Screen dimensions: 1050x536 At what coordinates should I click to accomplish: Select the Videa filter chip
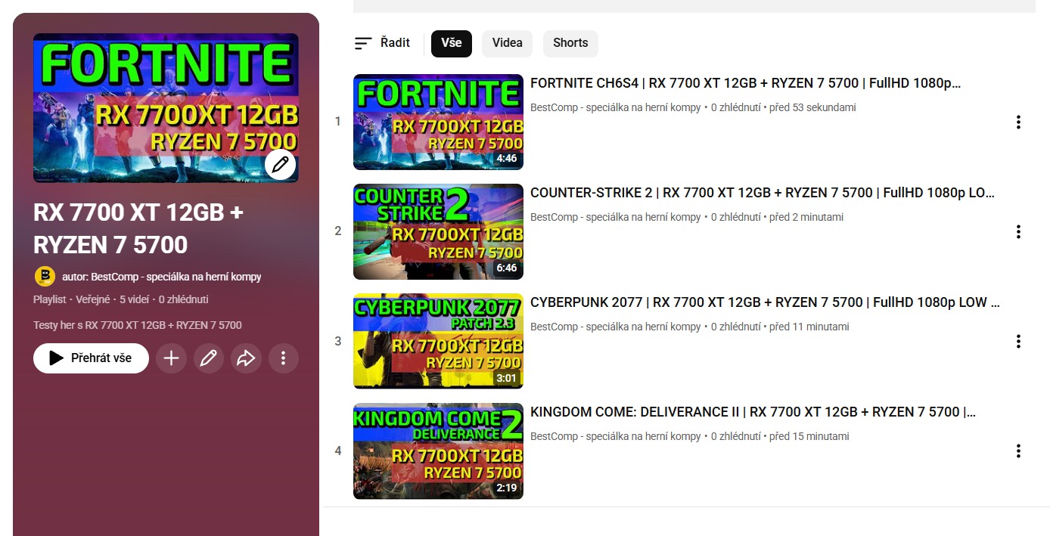tap(507, 43)
